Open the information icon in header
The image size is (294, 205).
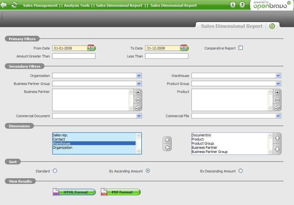tap(233, 5)
